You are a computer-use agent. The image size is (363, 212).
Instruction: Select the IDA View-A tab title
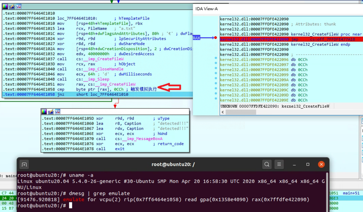[206, 9]
